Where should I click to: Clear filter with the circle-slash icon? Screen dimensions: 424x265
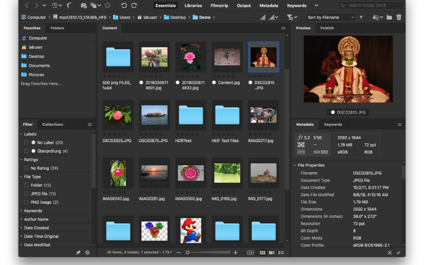coord(87,253)
